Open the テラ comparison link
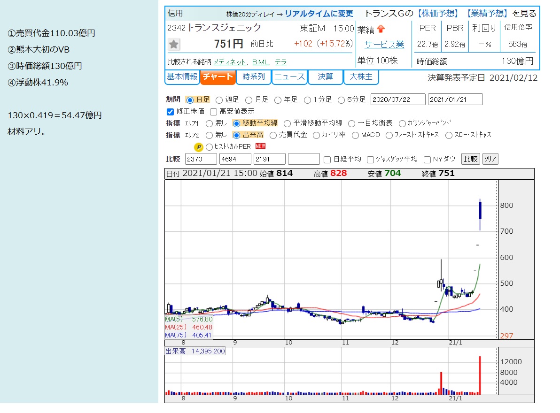560x413 pixels. pyautogui.click(x=281, y=62)
